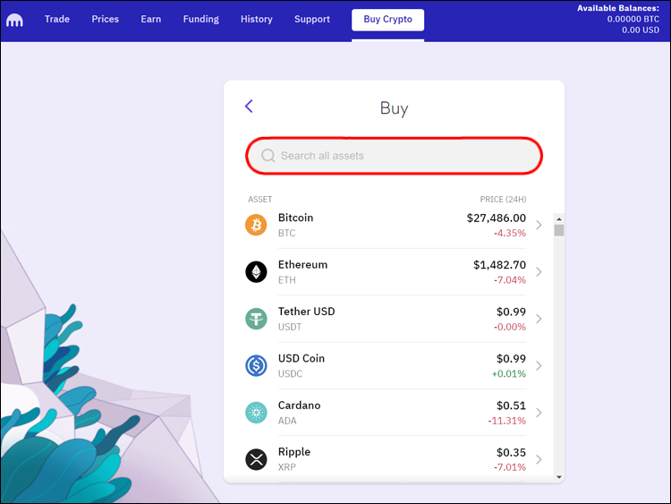
Task: Click the Cardano coin icon
Action: [256, 413]
